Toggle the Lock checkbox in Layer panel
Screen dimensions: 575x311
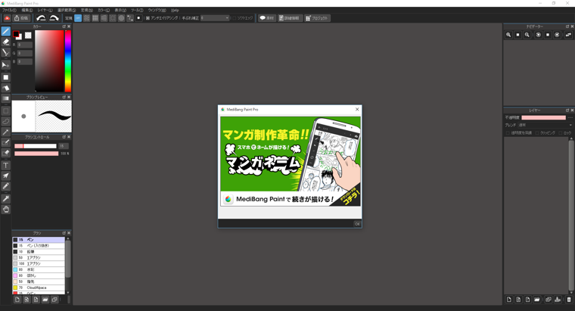coord(561,132)
